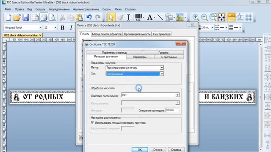Switch to Производительность tab in Print dialog
The image size is (271, 152).
point(137,34)
